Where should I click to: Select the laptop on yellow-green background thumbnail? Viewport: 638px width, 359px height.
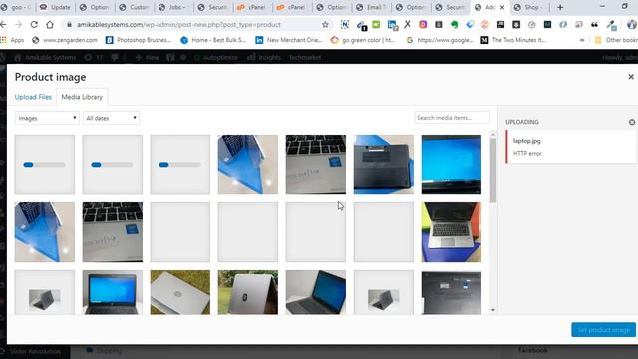tap(452, 232)
